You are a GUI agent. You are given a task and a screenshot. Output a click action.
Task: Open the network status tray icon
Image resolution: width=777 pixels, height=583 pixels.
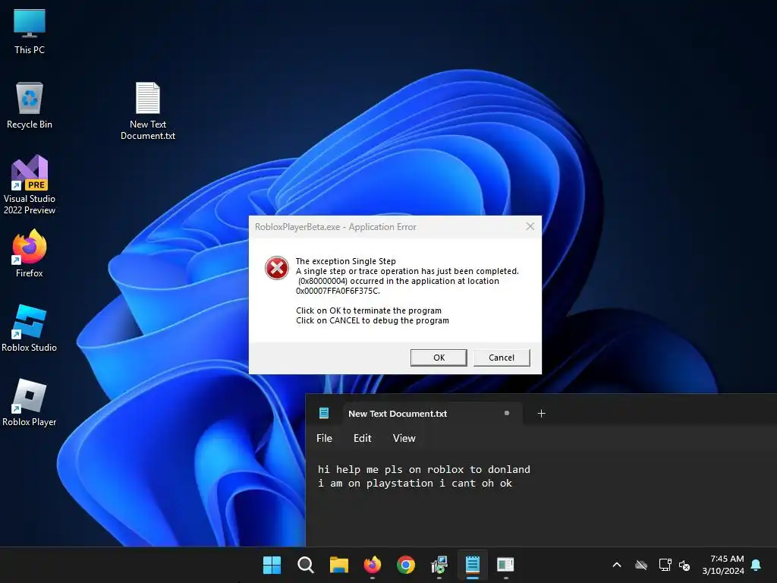[665, 565]
